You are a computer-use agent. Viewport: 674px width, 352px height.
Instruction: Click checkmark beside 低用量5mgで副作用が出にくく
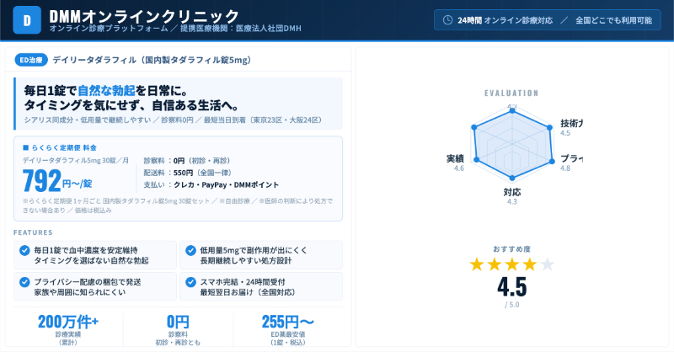pos(190,250)
